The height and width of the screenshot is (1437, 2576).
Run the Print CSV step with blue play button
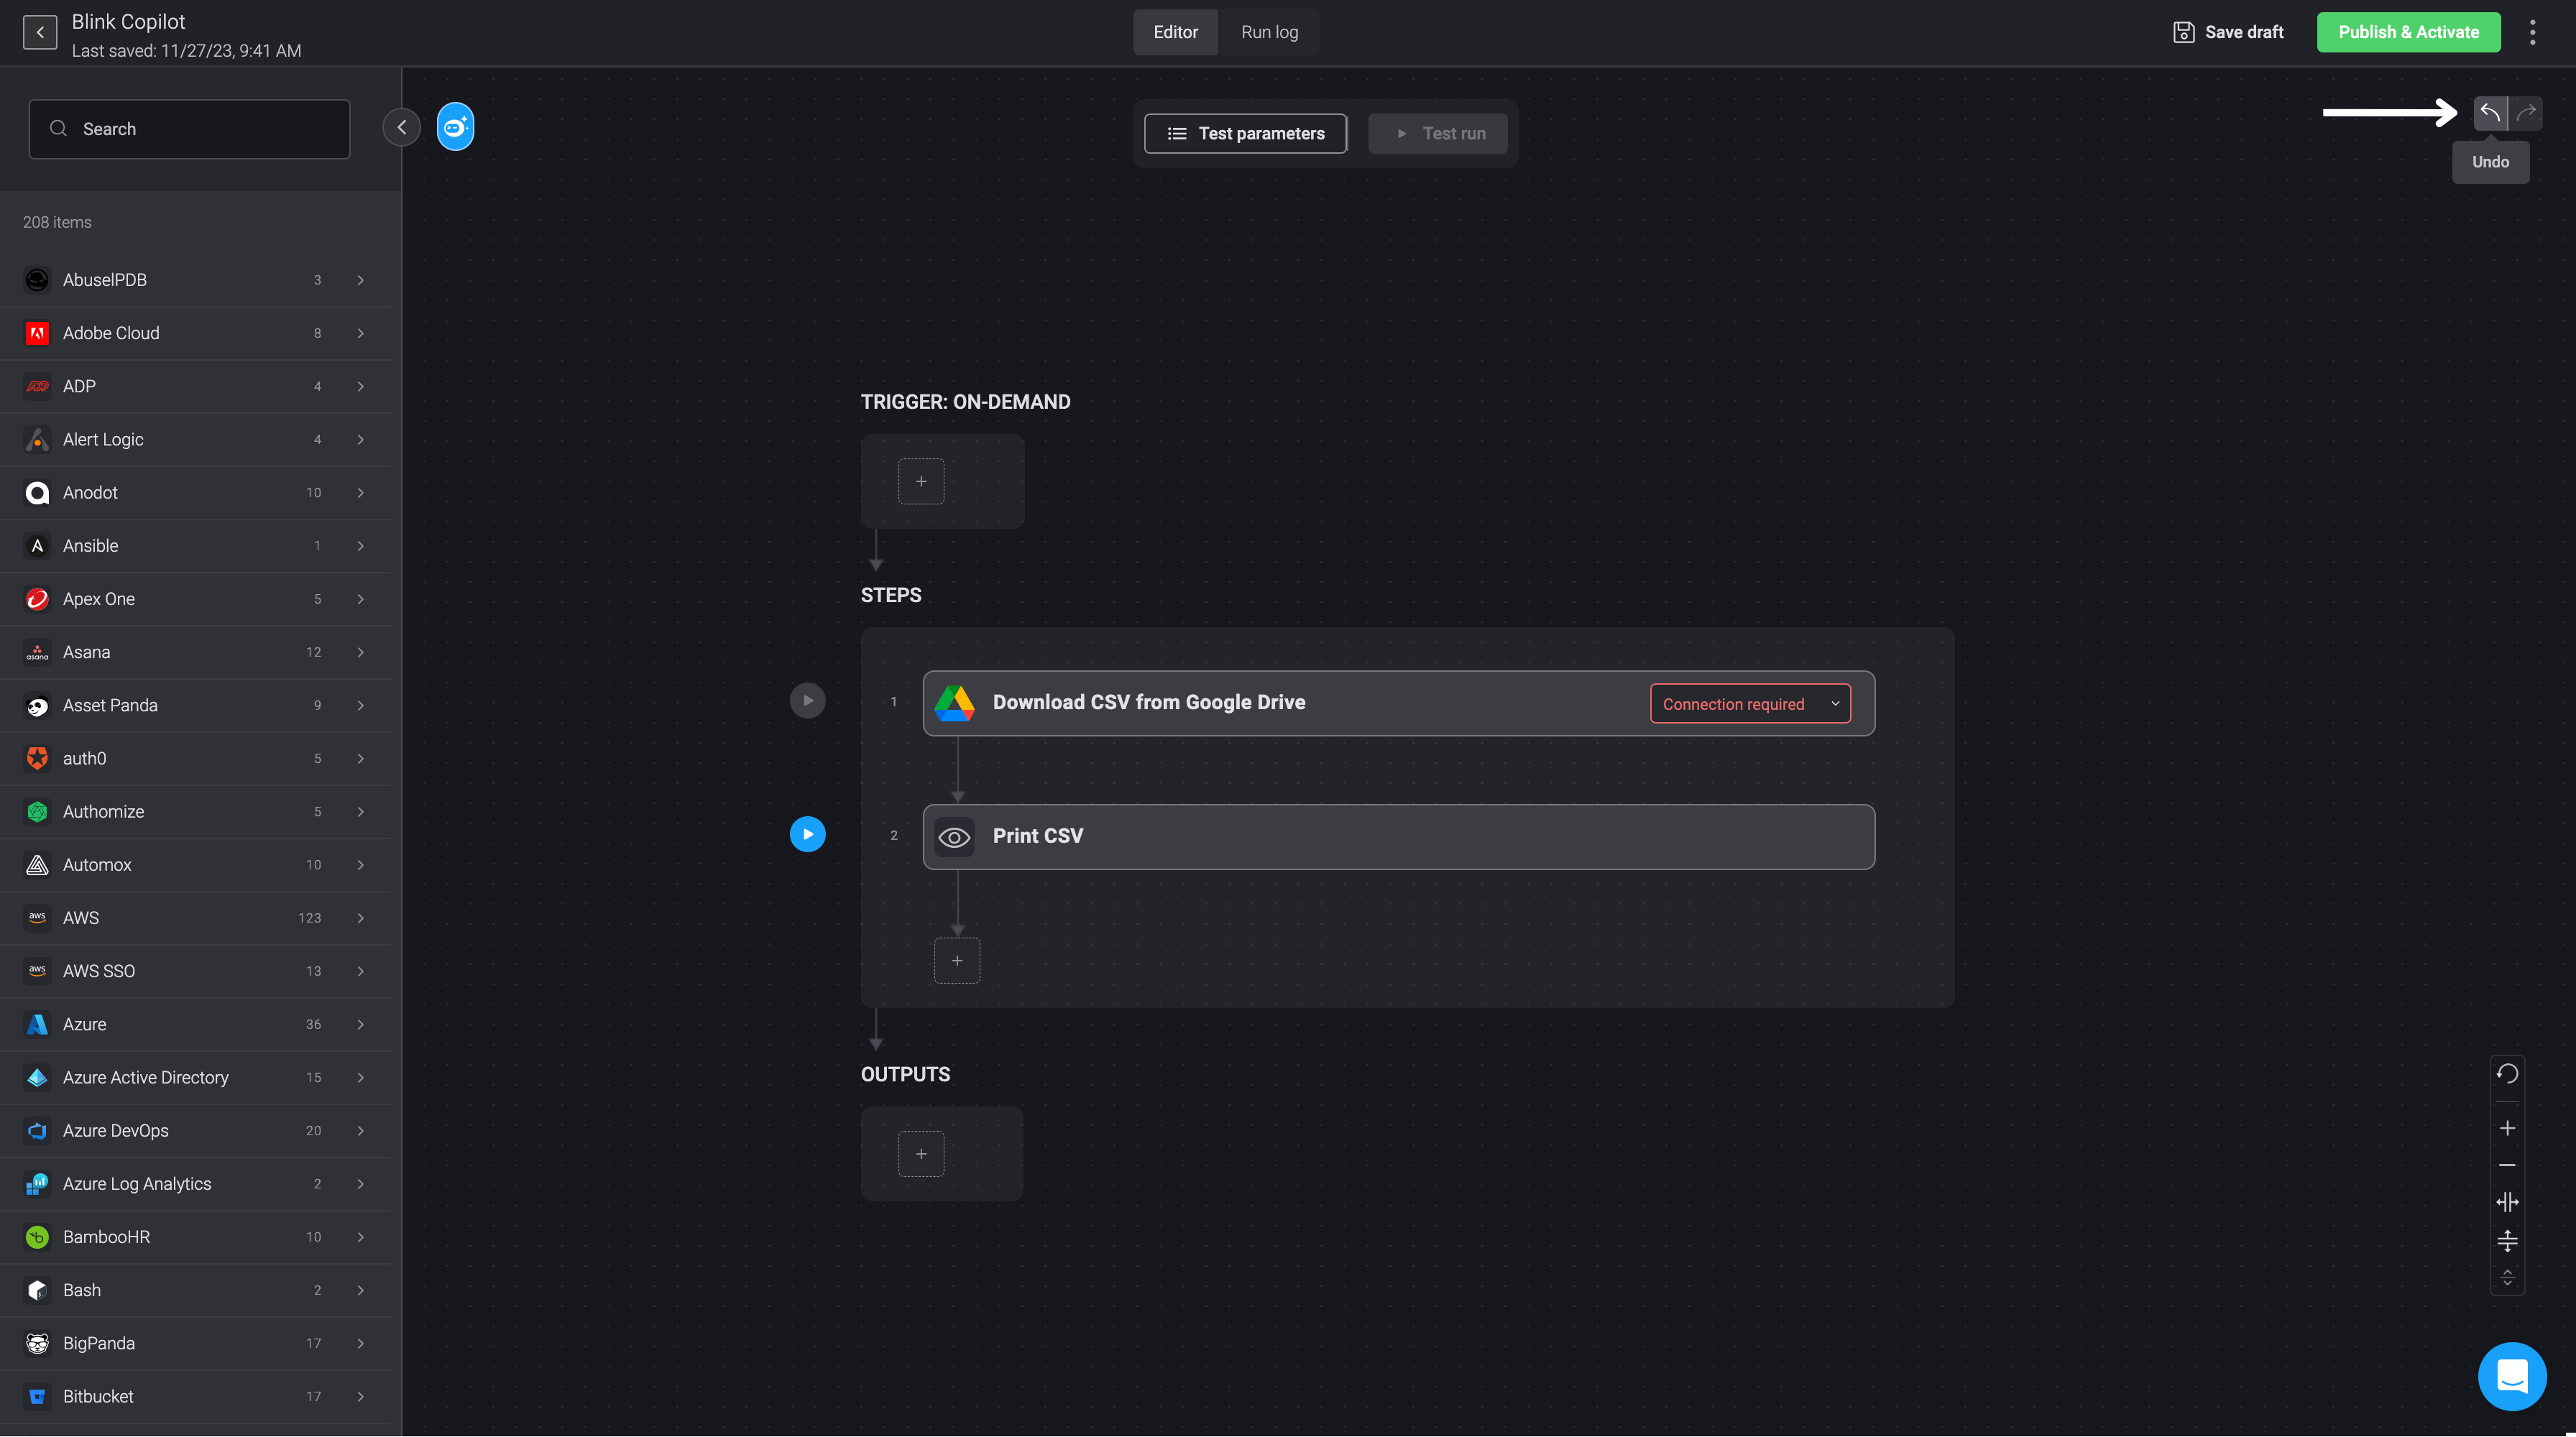click(807, 834)
